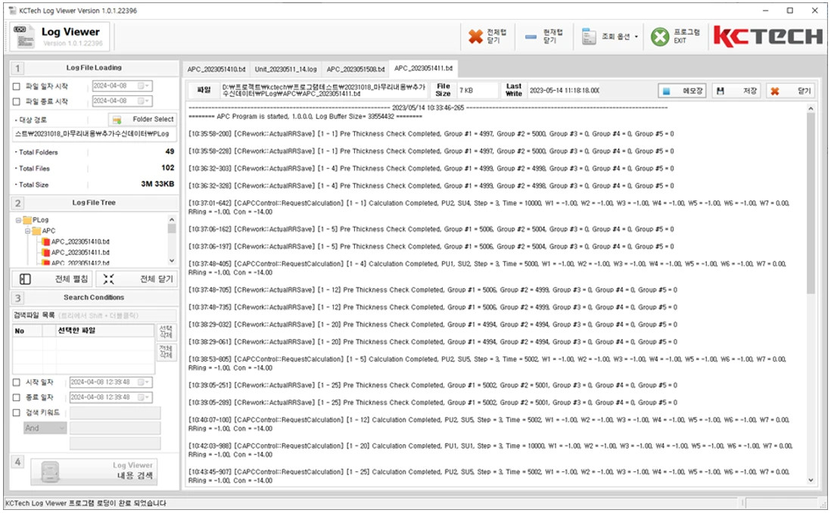The width and height of the screenshot is (831, 513).
Task: Open the file end date picker dropdown
Action: click(x=144, y=101)
